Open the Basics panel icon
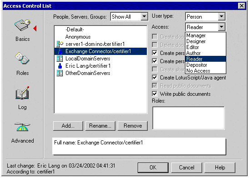This screenshot has width=249, height=178. 22,25
